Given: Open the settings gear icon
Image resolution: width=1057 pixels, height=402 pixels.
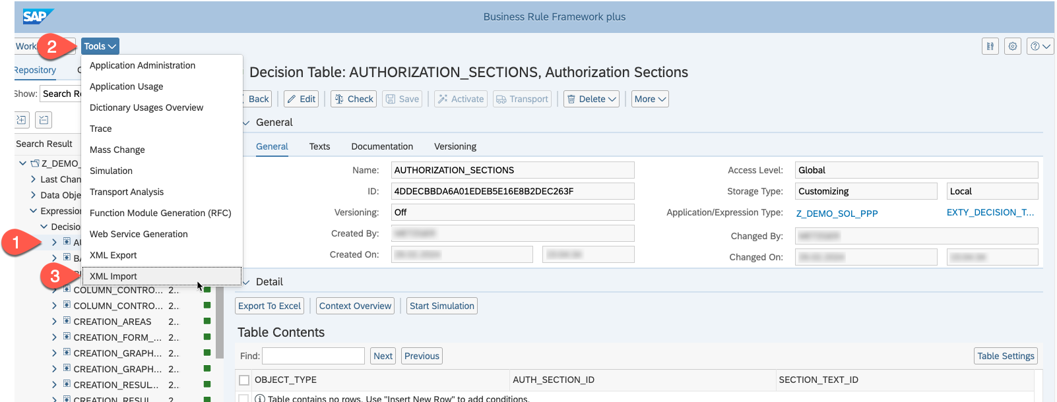Looking at the screenshot, I should (1013, 46).
